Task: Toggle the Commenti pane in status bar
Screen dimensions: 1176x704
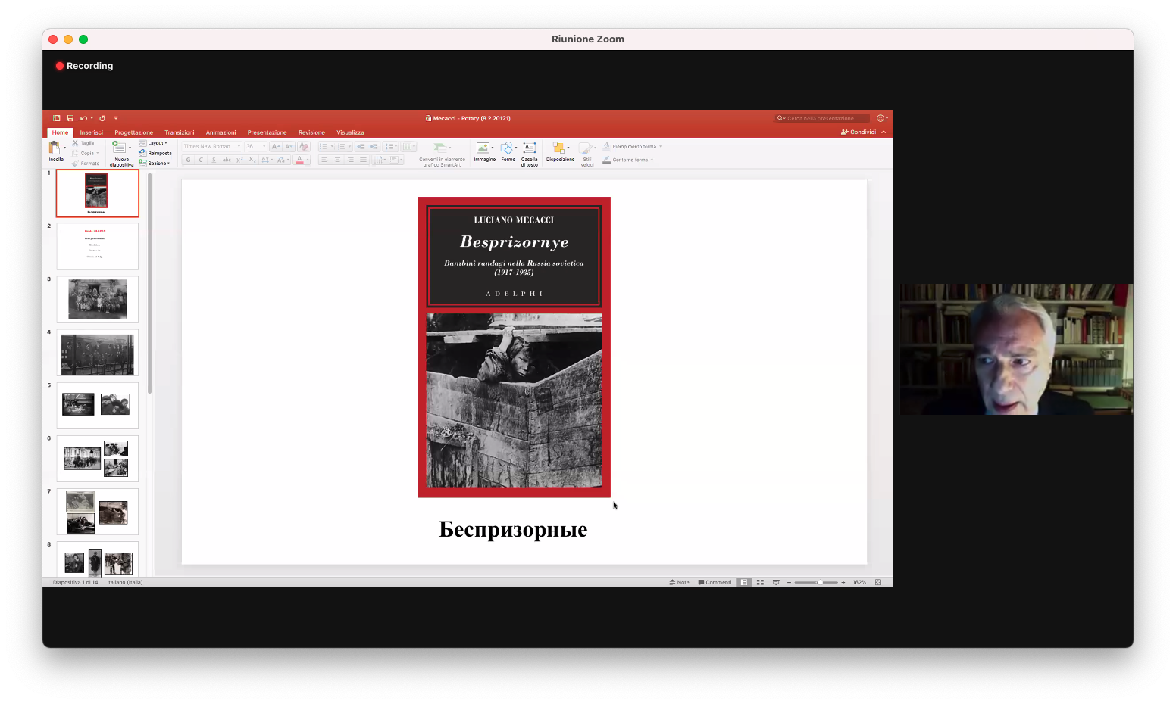Action: click(715, 582)
